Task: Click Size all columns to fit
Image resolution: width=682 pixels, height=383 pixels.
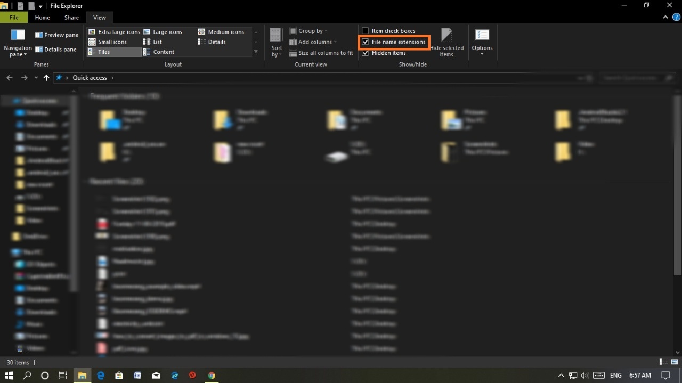Action: point(321,53)
